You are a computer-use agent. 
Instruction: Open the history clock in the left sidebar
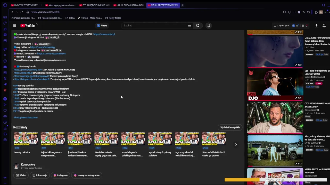[5, 122]
